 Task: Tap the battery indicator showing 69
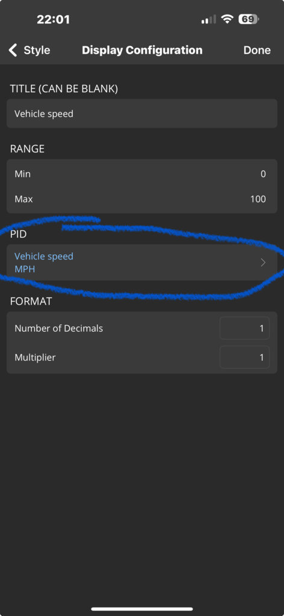tap(248, 19)
